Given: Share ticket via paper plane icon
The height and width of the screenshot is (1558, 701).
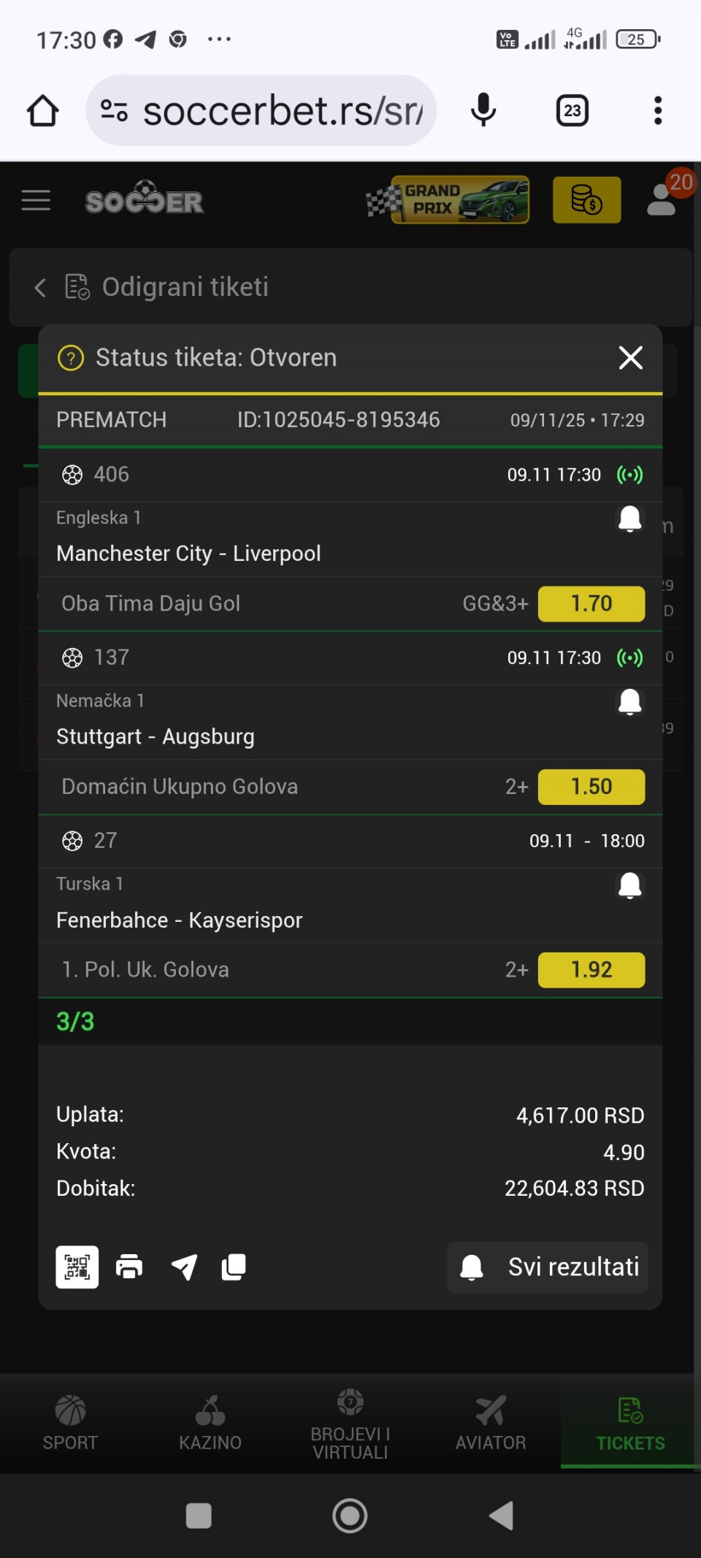Looking at the screenshot, I should pyautogui.click(x=184, y=1267).
